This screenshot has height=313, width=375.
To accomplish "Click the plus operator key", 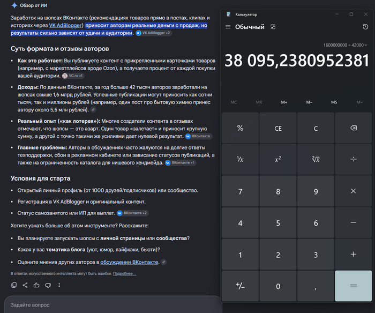I will (353, 254).
